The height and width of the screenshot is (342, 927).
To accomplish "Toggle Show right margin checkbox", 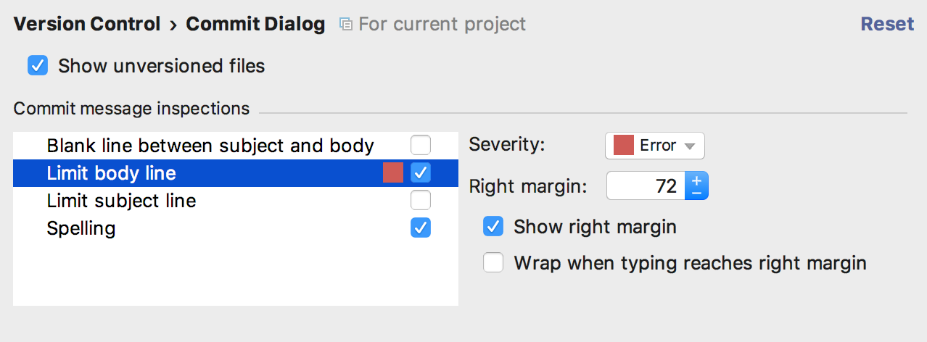I will (x=493, y=227).
